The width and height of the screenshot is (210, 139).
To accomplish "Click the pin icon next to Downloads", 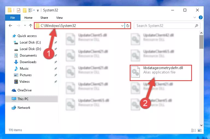I will tap(56, 62).
